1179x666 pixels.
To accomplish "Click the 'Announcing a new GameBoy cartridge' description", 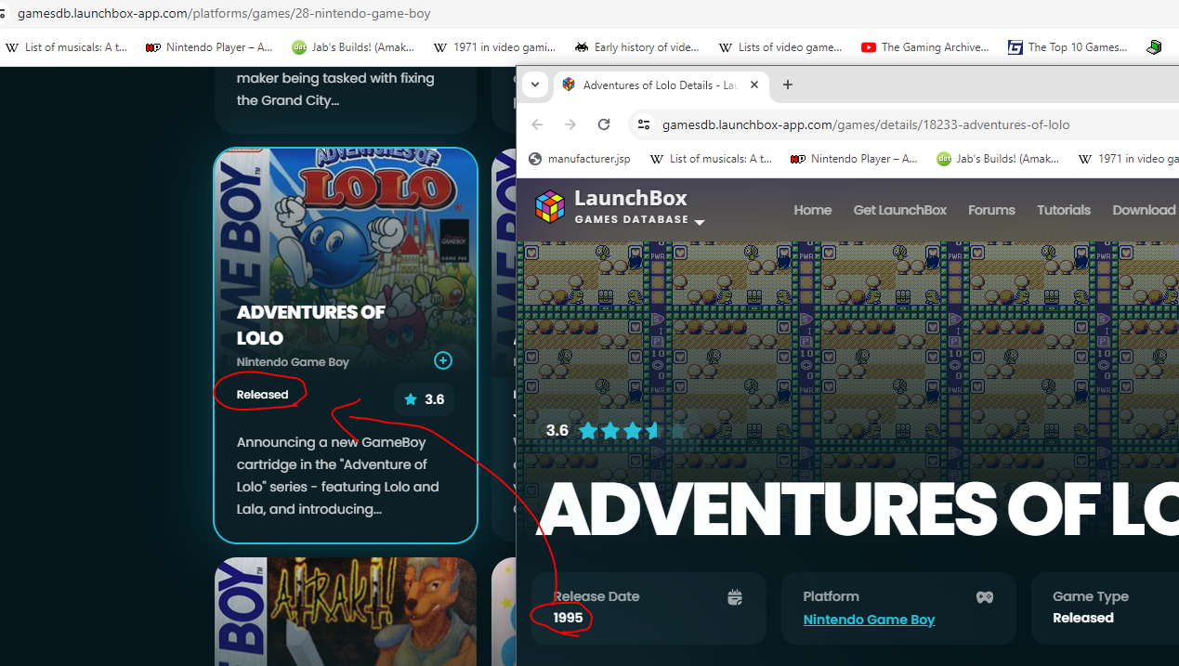I will [338, 476].
